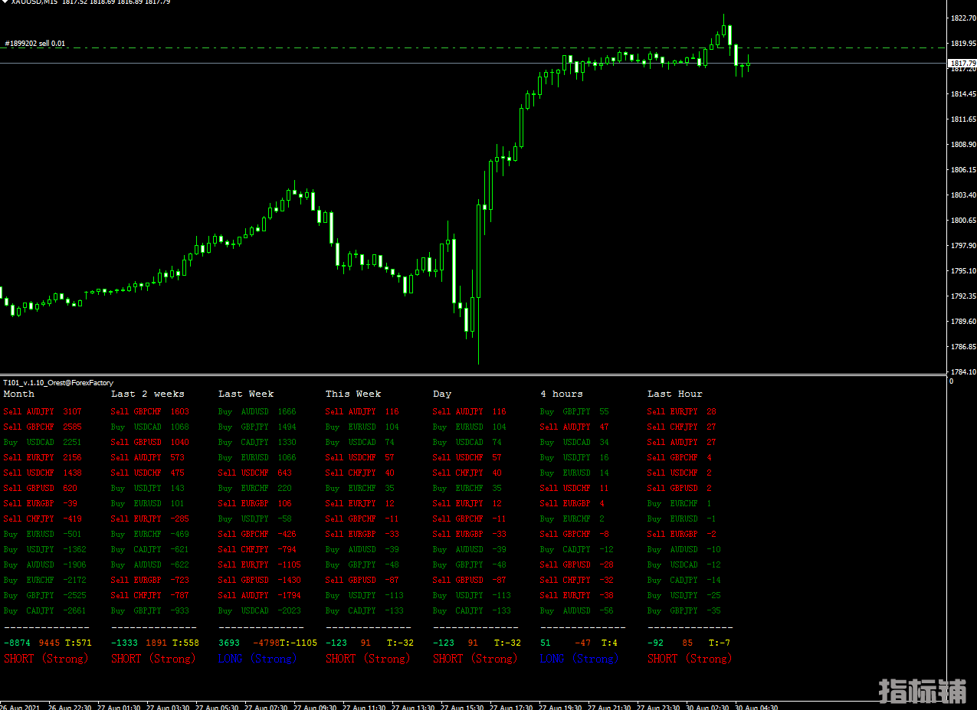Select Sell GBPUSD -87 under This Week

362,580
